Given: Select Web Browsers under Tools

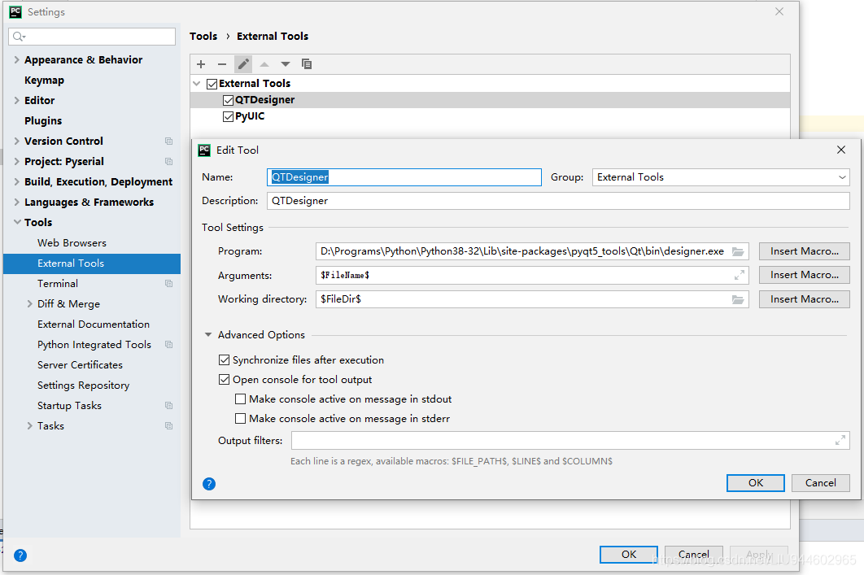Looking at the screenshot, I should [72, 243].
